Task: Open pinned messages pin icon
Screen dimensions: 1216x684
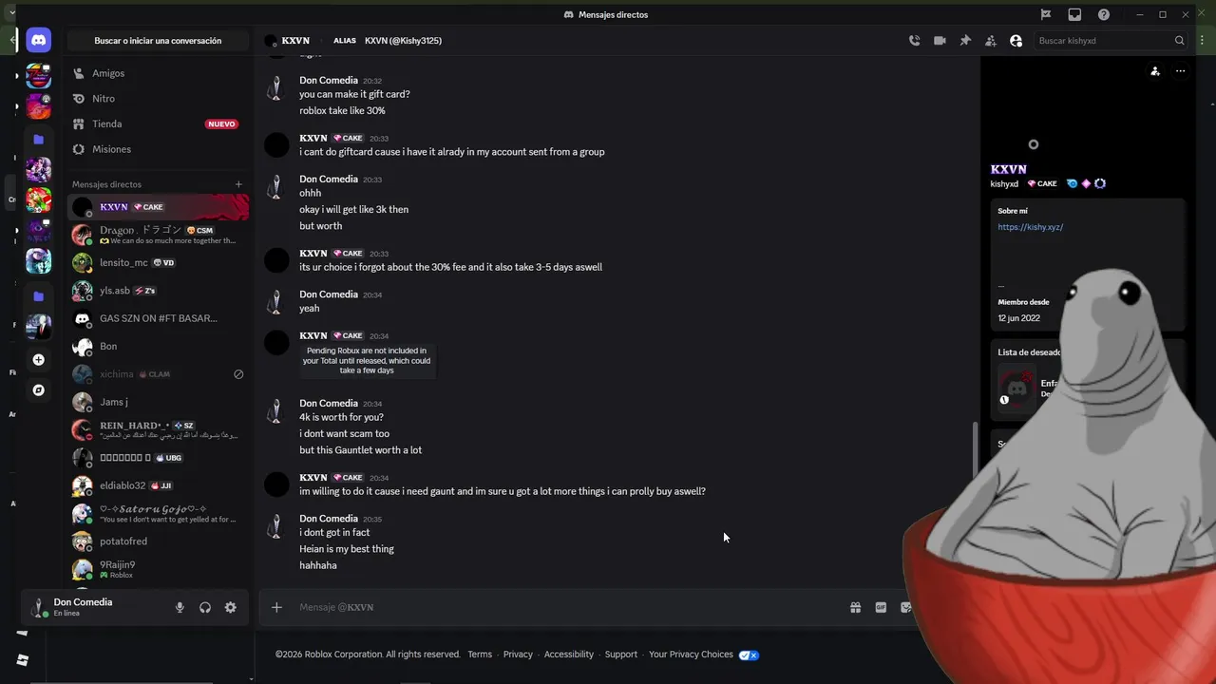Action: [x=965, y=41]
